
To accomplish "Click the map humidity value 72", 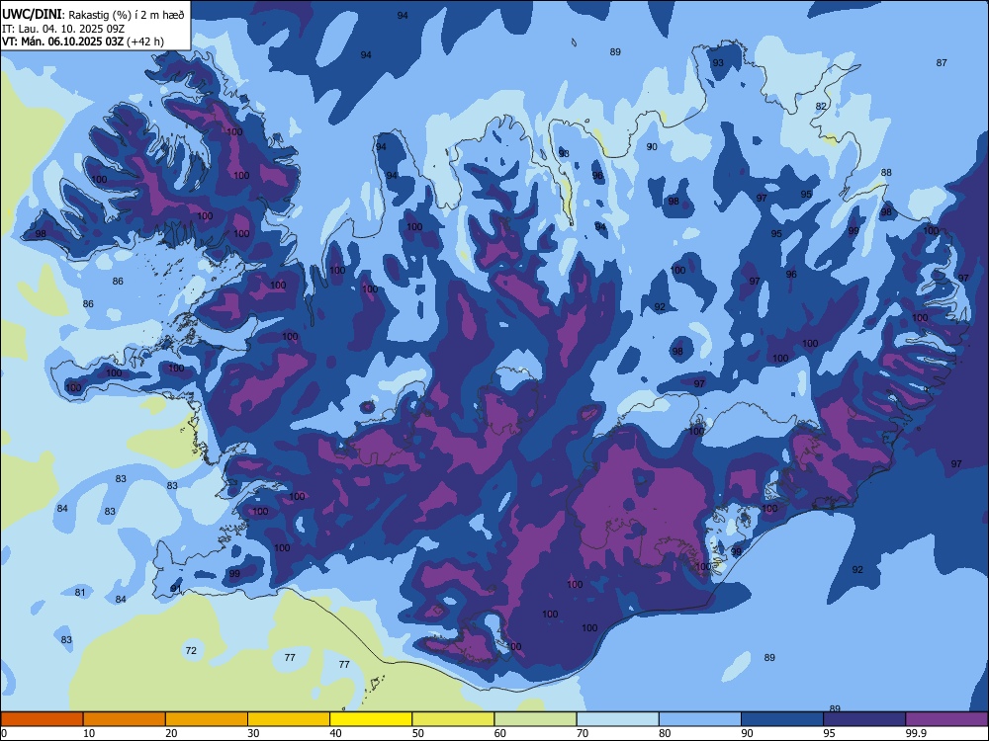I will (x=191, y=650).
